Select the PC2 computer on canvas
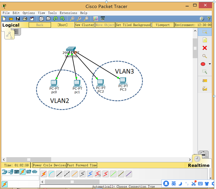The image size is (216, 189). coord(101,83)
